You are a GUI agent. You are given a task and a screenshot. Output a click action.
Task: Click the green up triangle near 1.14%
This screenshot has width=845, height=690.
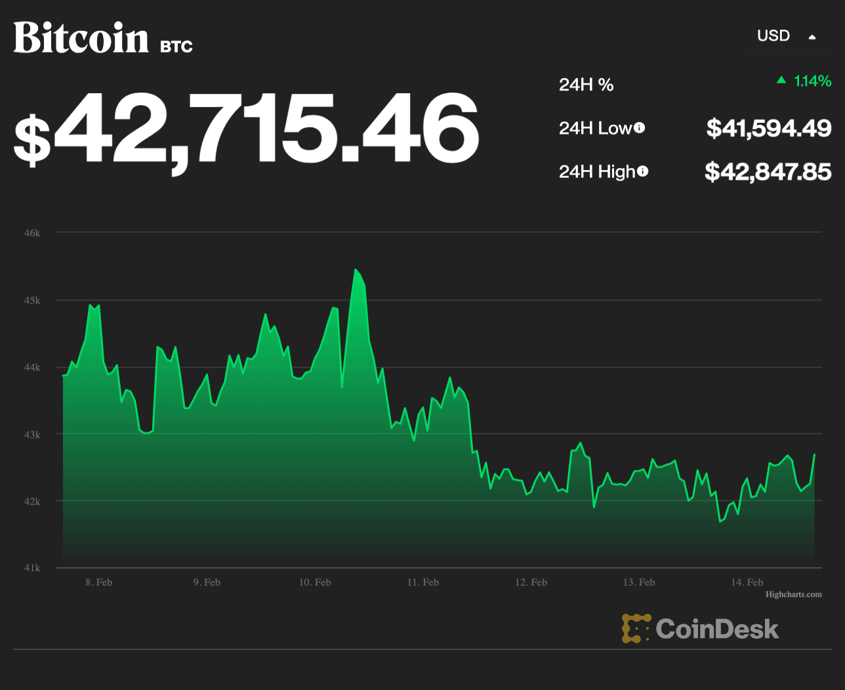click(x=781, y=80)
